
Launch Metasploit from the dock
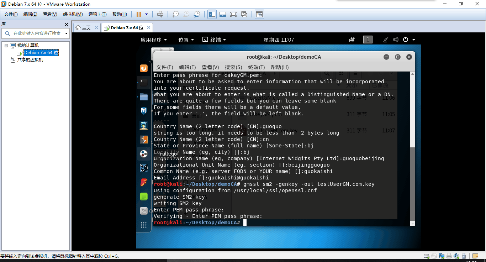click(x=144, y=111)
